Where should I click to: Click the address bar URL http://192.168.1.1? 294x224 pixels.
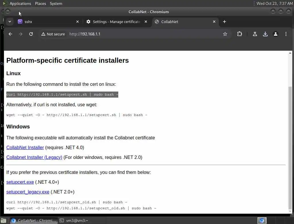click(x=85, y=34)
